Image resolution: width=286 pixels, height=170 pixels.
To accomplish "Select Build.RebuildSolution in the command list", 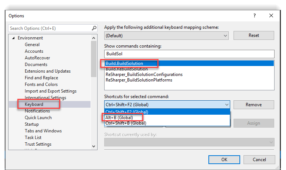I will point(127,69).
